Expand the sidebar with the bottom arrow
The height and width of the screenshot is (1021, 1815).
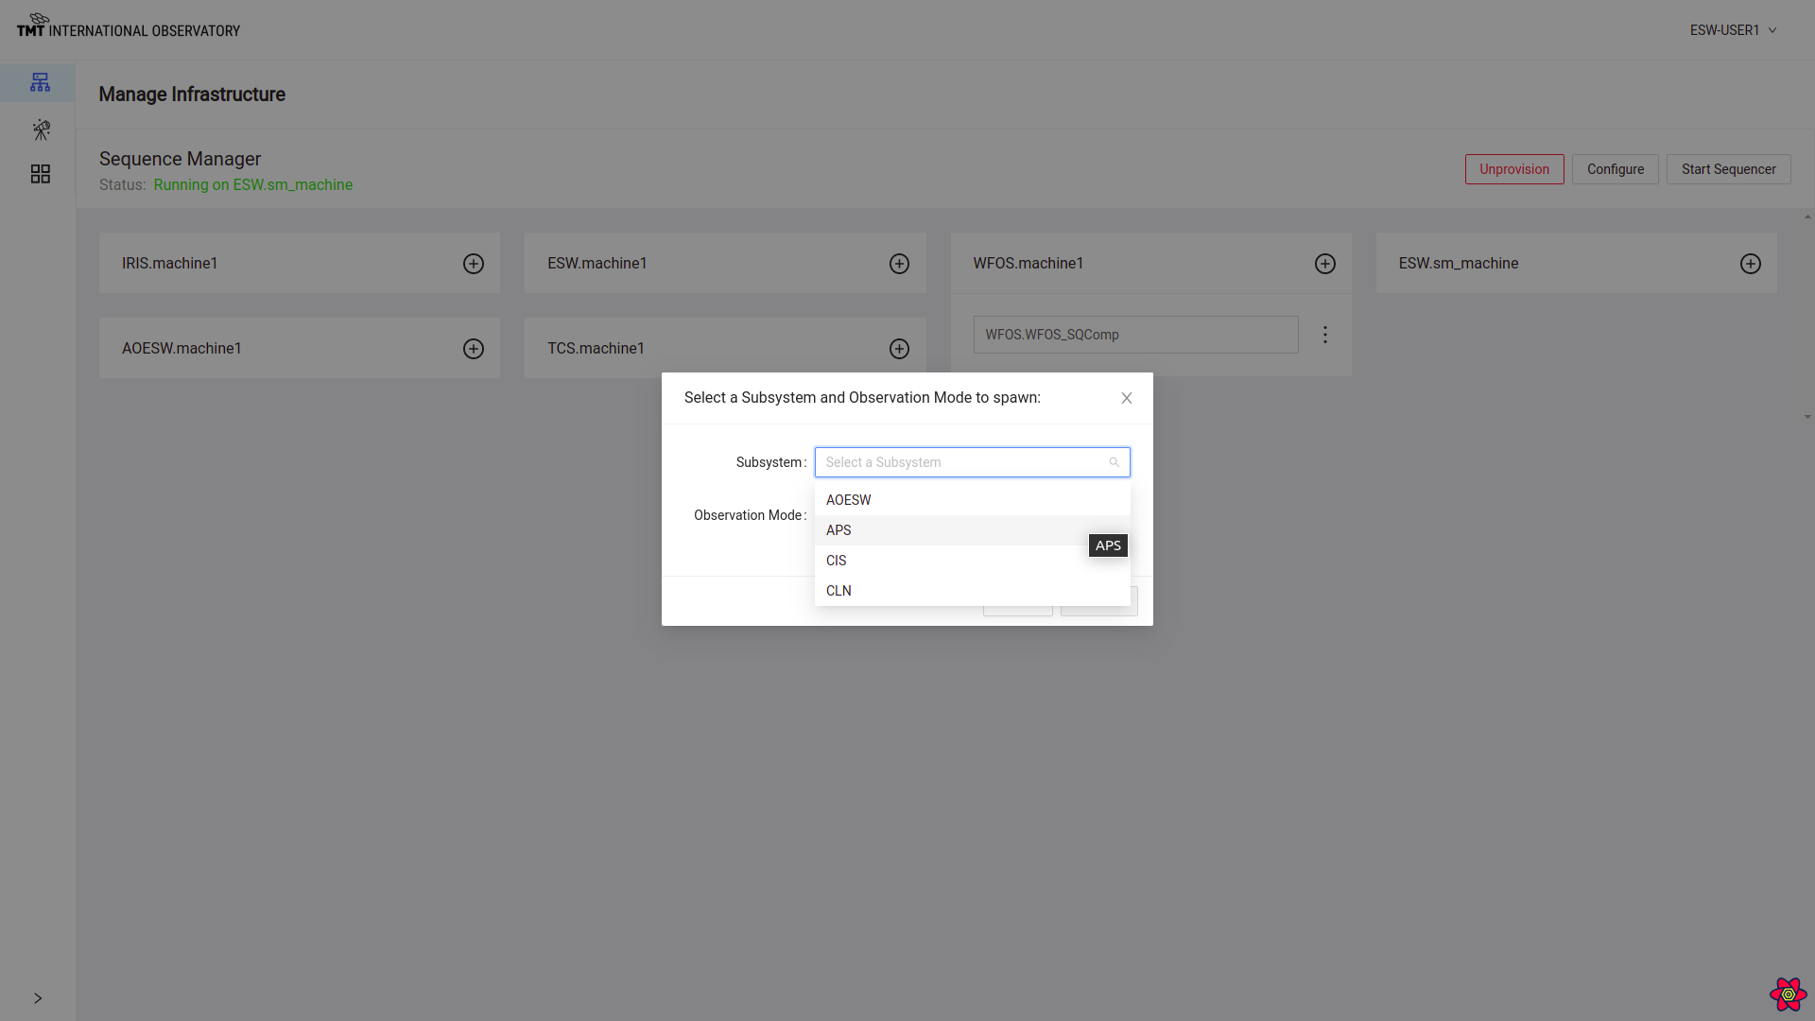coord(38,998)
